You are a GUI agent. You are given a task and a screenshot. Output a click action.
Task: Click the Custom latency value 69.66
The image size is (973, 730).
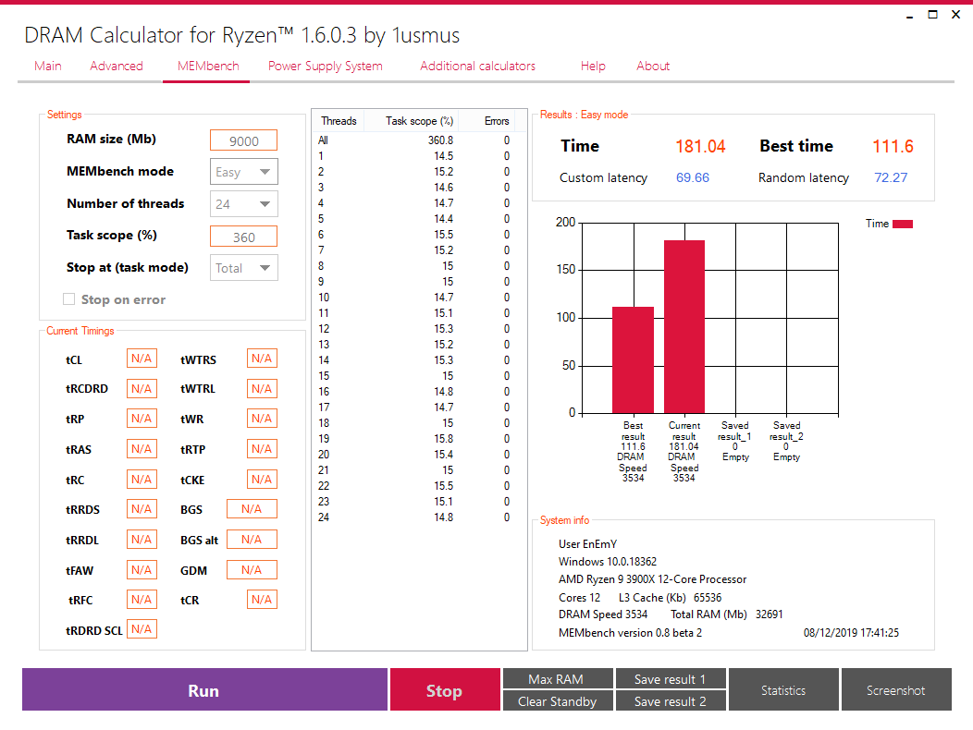tap(693, 178)
